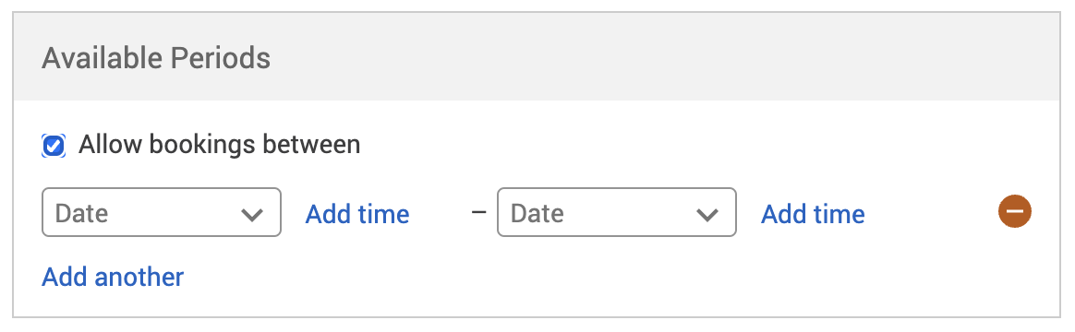Expand the chevron on the end Date field

tap(707, 214)
